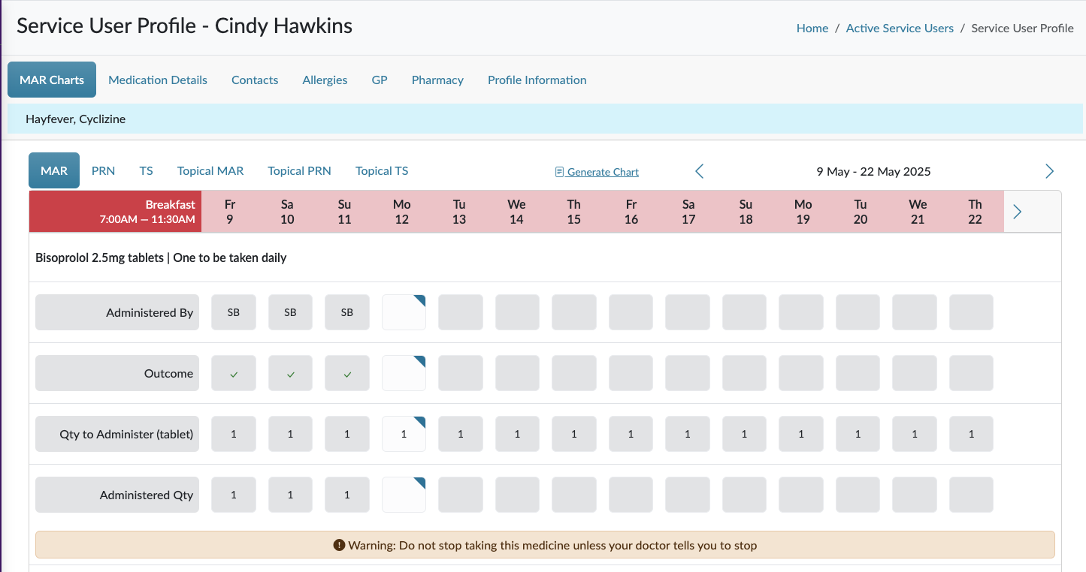Click the next date range arrow
The width and height of the screenshot is (1086, 572).
coord(1049,171)
